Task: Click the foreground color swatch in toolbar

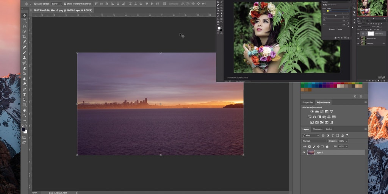Action: tap(23, 130)
